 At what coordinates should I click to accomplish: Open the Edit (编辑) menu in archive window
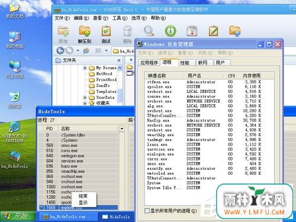click(x=81, y=18)
